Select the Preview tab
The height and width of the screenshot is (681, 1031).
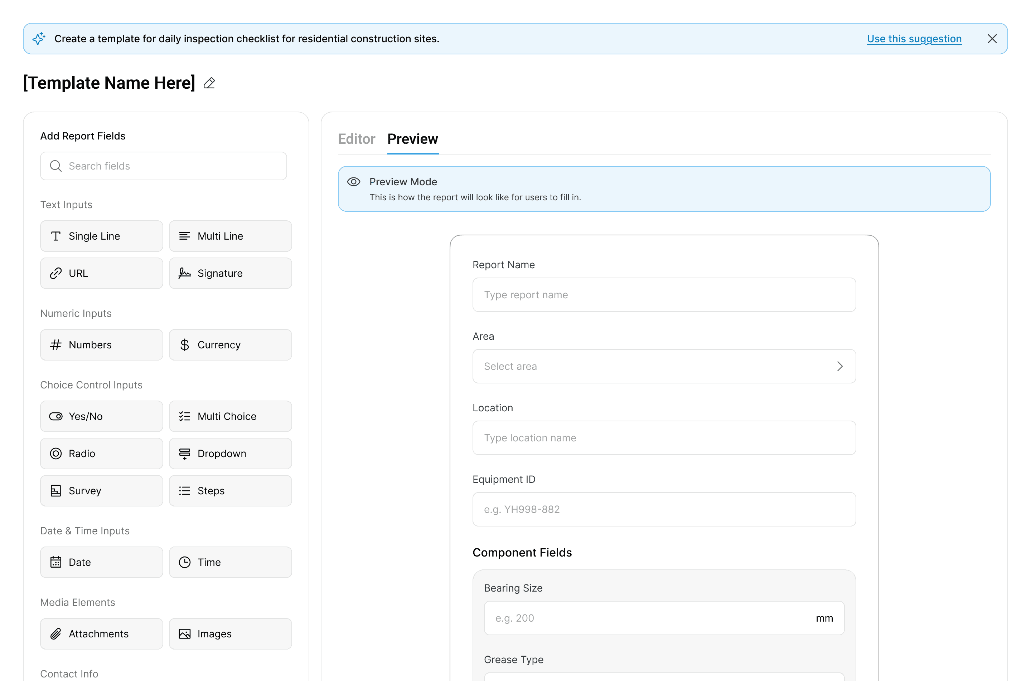click(x=412, y=139)
